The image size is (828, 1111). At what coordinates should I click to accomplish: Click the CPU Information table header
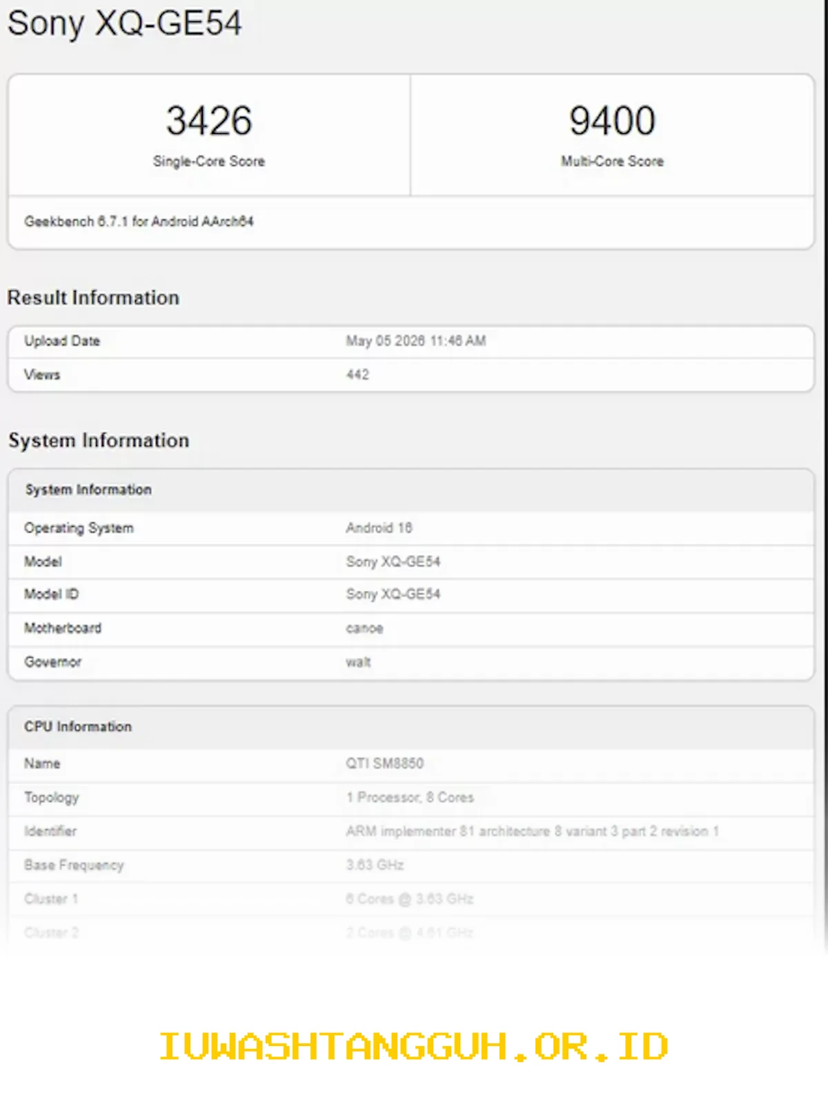click(78, 727)
